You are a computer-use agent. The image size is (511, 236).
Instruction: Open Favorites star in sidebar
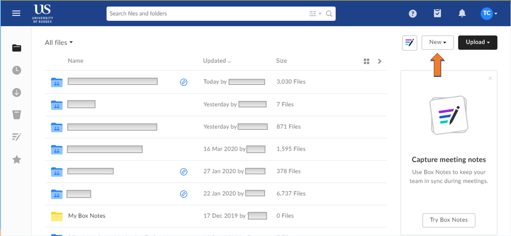(17, 160)
